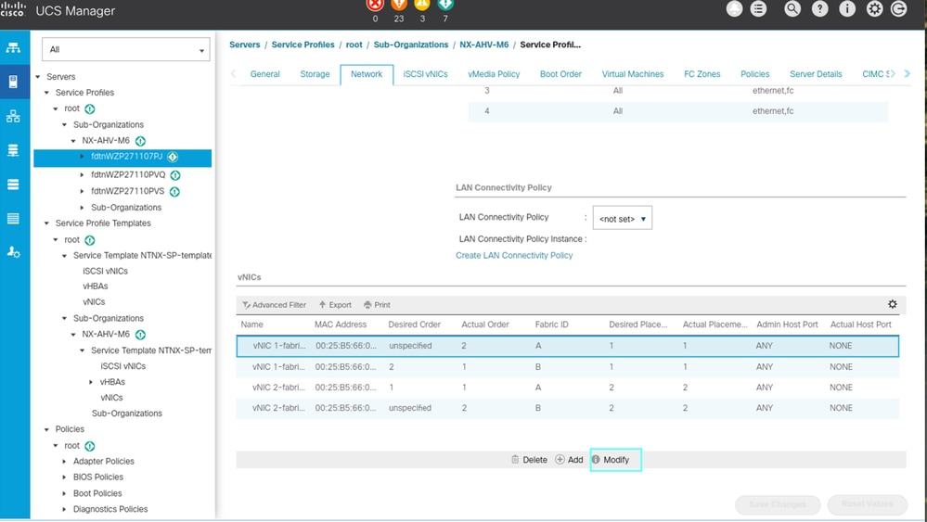Open LAN Connectivity Policy dropdown

(x=622, y=219)
